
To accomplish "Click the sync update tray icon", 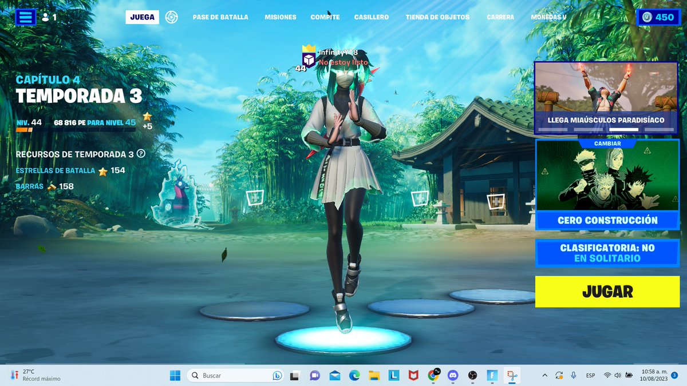I will pyautogui.click(x=559, y=376).
